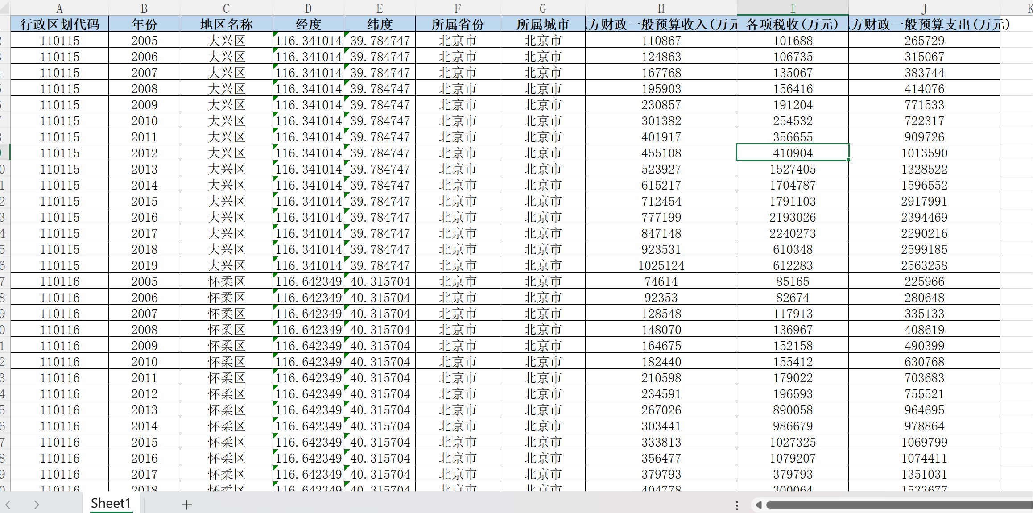This screenshot has height=513, width=1033.
Task: Click the add new sheet plus icon
Action: [x=187, y=505]
